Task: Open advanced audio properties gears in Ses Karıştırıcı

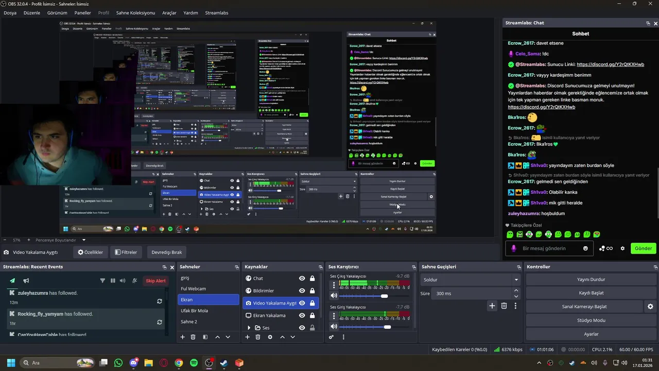Action: (x=331, y=337)
